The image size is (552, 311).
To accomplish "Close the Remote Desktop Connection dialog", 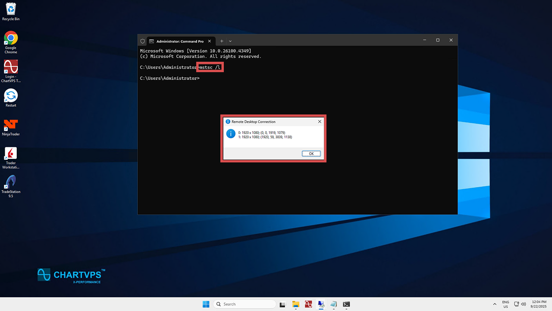I will pos(320,122).
